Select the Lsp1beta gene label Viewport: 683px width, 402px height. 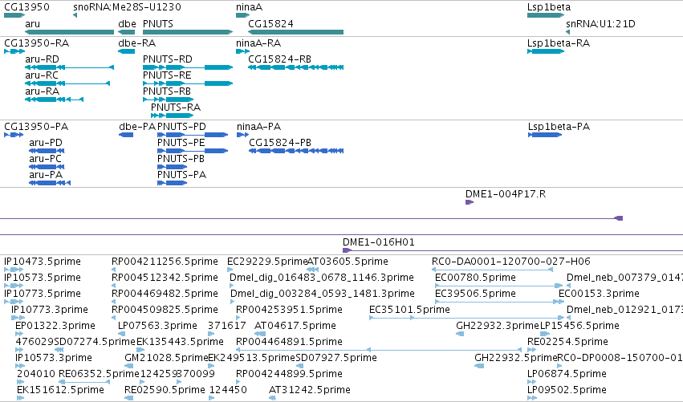[x=549, y=7]
